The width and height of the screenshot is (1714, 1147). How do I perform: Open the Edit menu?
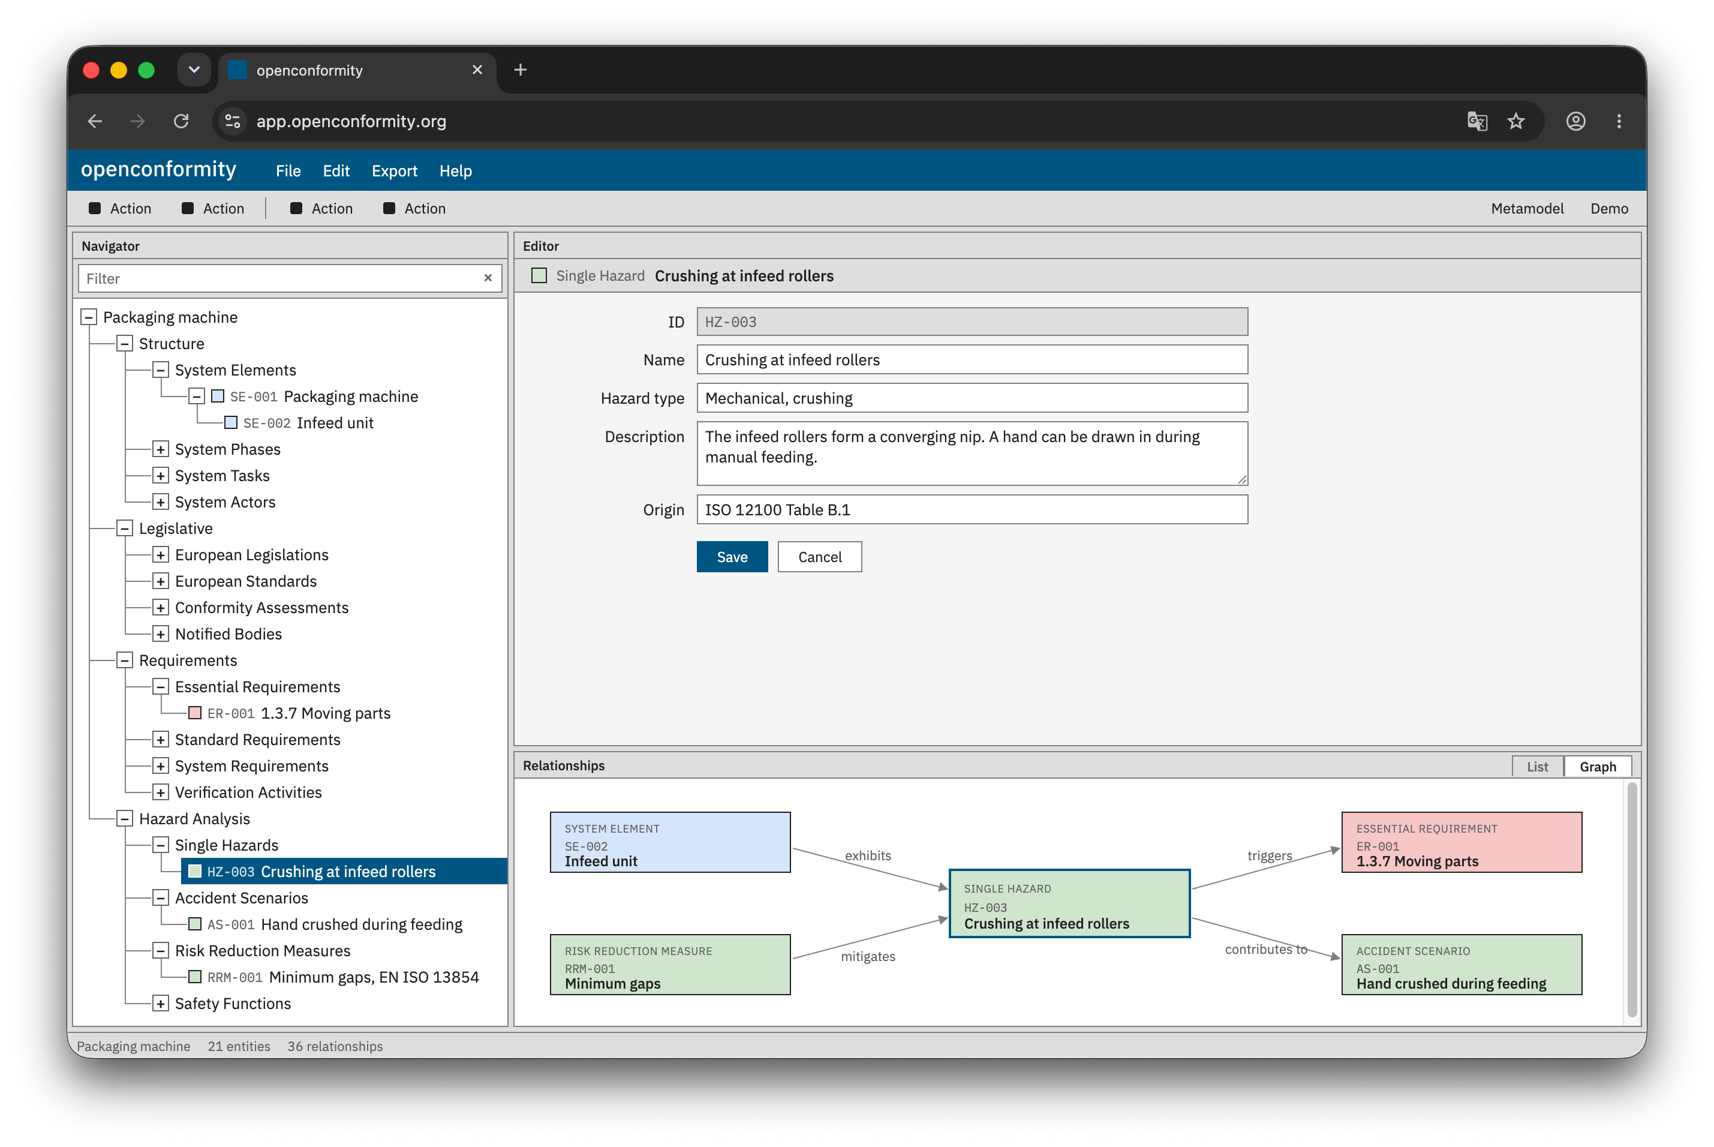[336, 170]
